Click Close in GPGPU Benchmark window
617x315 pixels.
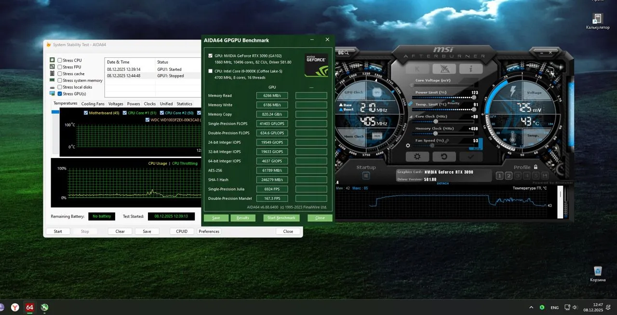pos(320,218)
